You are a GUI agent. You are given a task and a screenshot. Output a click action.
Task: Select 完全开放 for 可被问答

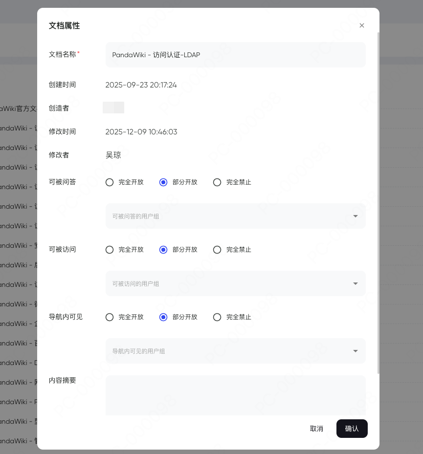pos(110,182)
